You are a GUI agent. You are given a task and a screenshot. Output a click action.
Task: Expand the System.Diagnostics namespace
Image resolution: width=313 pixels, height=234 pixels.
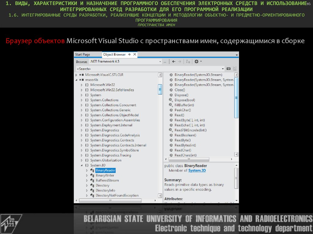pyautogui.click(x=82, y=130)
